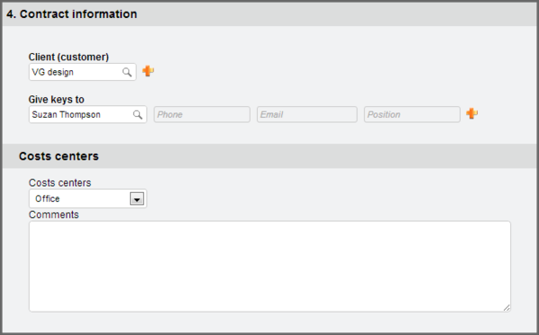539x335 pixels.
Task: Click the resize grip of the Comments box
Action: pos(507,307)
